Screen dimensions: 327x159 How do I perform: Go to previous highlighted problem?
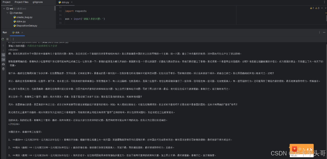[322, 8]
